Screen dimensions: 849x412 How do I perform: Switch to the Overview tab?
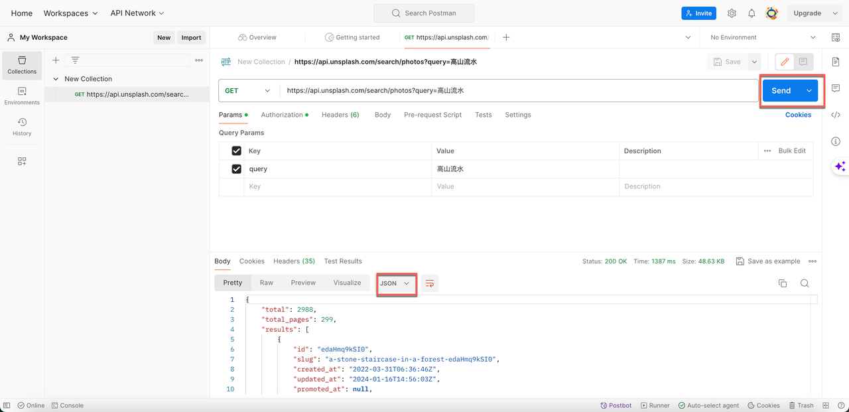pos(257,38)
